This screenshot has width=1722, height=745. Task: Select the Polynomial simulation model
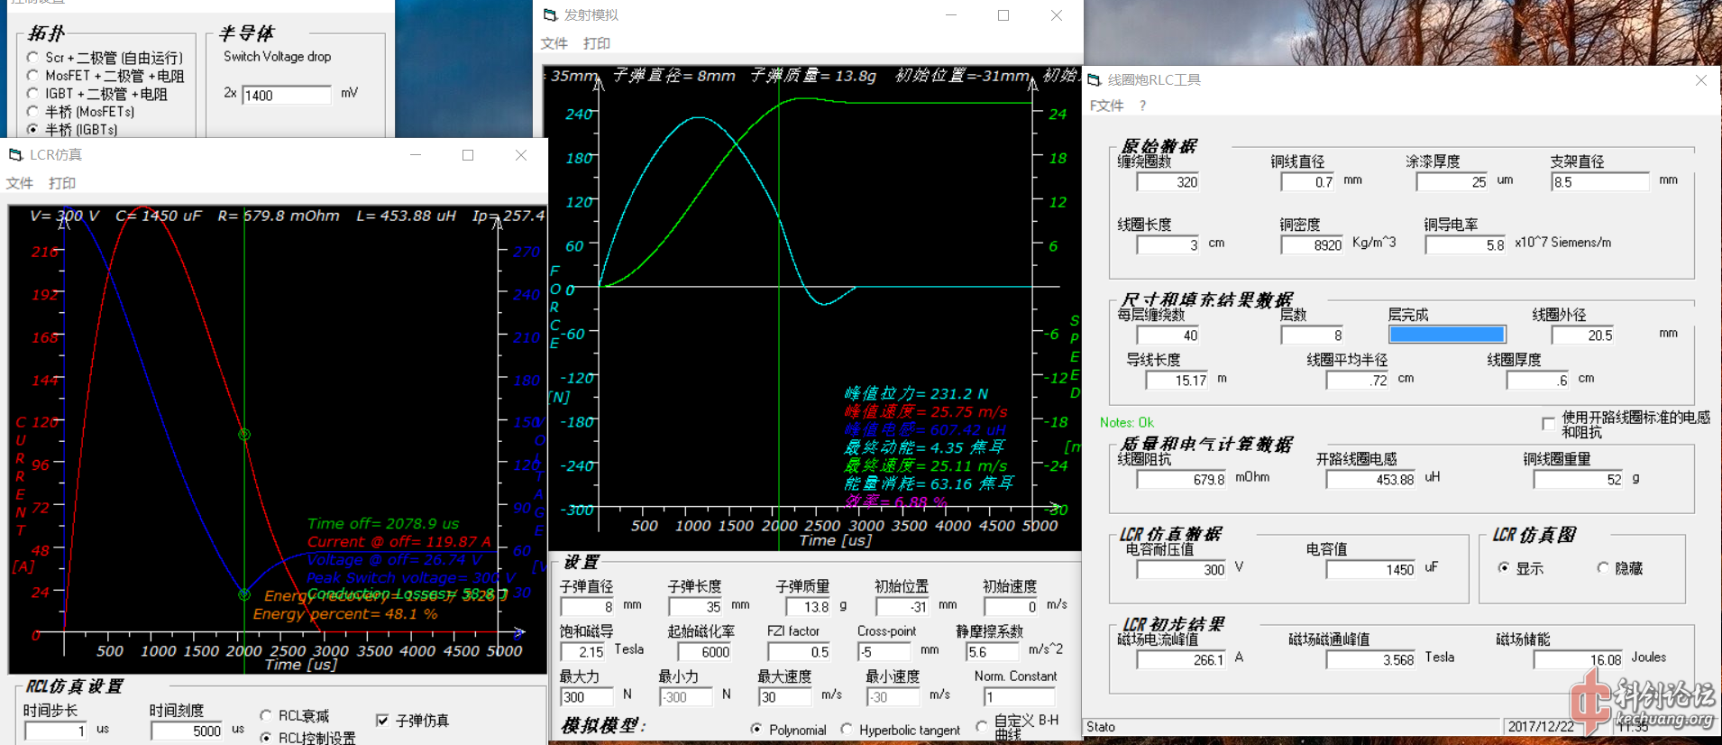click(x=756, y=729)
